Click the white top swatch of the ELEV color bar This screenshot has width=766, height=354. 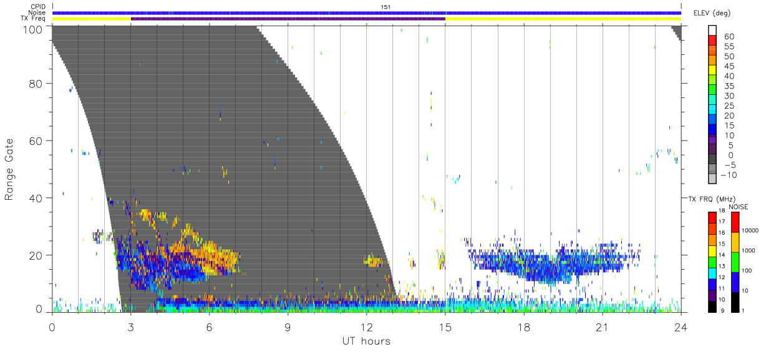tap(712, 30)
